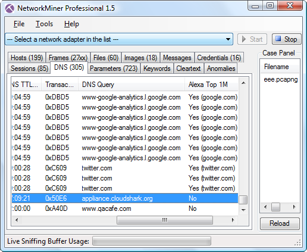Click the DNS list horizontal scroll left arrow
The width and height of the screenshot is (307, 252).
click(x=17, y=220)
